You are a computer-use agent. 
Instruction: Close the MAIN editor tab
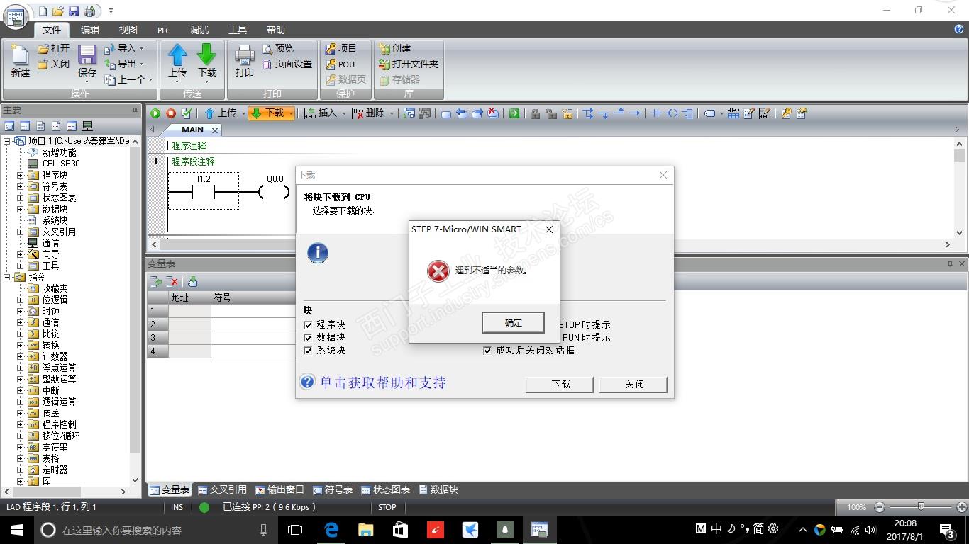point(215,130)
